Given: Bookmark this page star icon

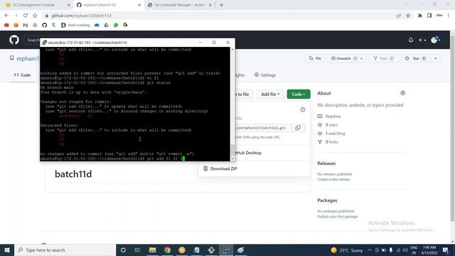Looking at the screenshot, I should [x=408, y=16].
